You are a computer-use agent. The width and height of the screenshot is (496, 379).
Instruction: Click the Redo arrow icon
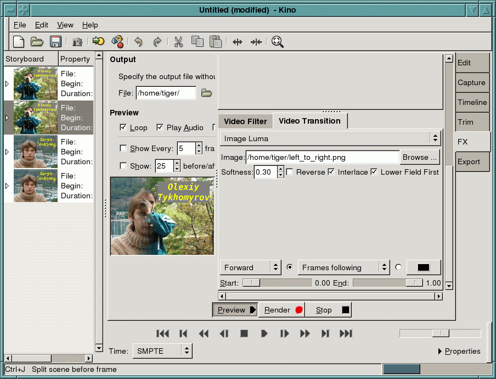click(157, 42)
